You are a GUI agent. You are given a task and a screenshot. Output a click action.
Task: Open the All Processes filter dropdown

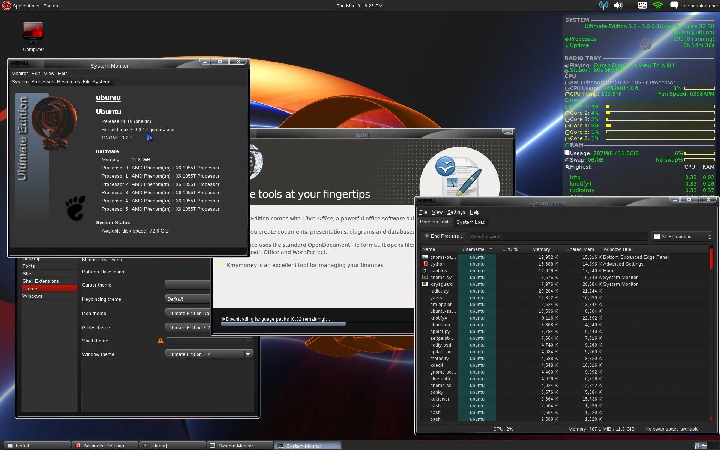(x=682, y=236)
